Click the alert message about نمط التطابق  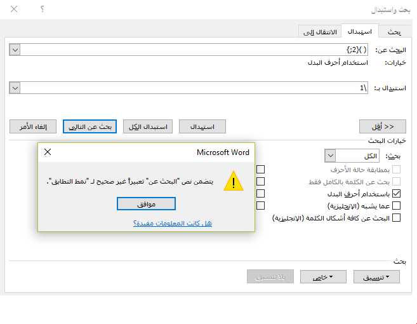click(x=130, y=182)
